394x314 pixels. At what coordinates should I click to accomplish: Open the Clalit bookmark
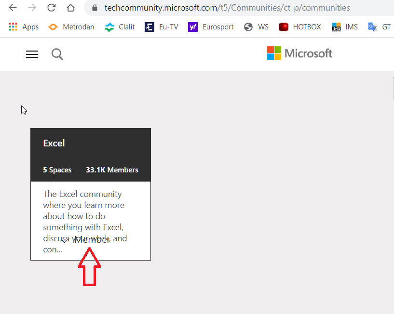pyautogui.click(x=119, y=26)
